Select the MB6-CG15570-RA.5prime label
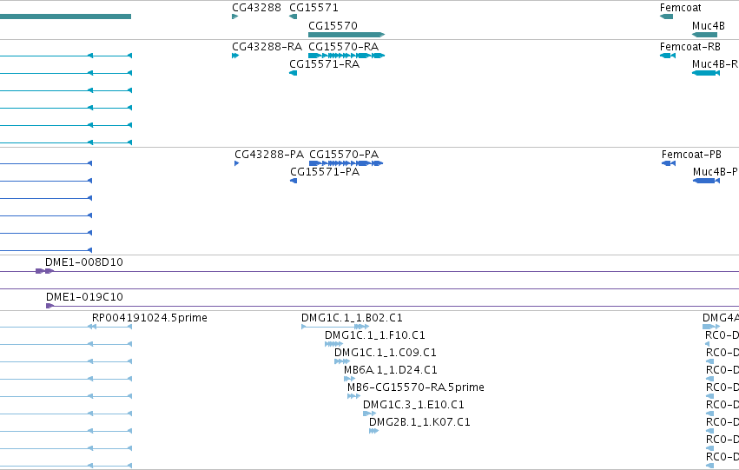Screen dimensions: 739x470 pyautogui.click(x=416, y=387)
